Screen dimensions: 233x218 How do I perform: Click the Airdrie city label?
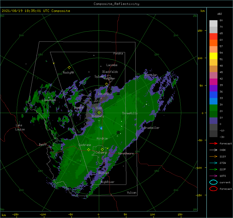click(x=102, y=138)
